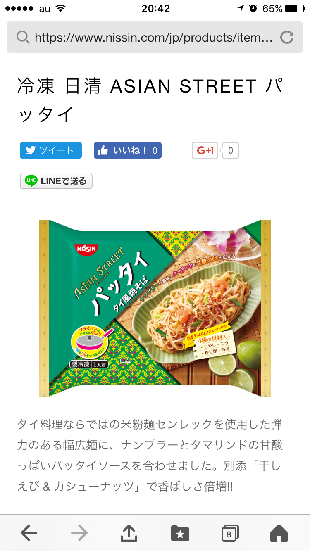
Task: Tap the 20:42 clock in status bar
Action: (x=155, y=9)
